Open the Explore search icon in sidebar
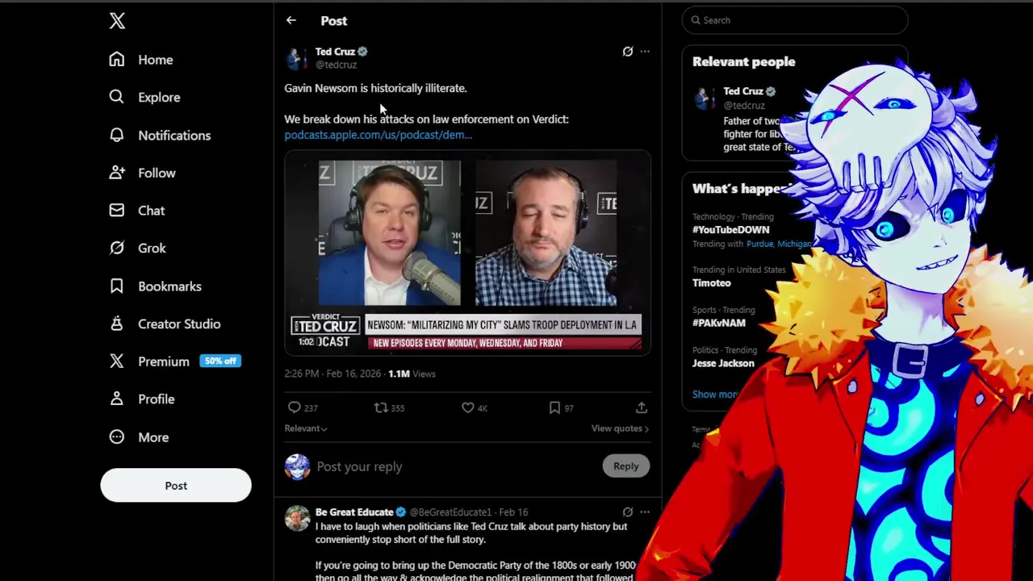The height and width of the screenshot is (581, 1033). point(117,97)
